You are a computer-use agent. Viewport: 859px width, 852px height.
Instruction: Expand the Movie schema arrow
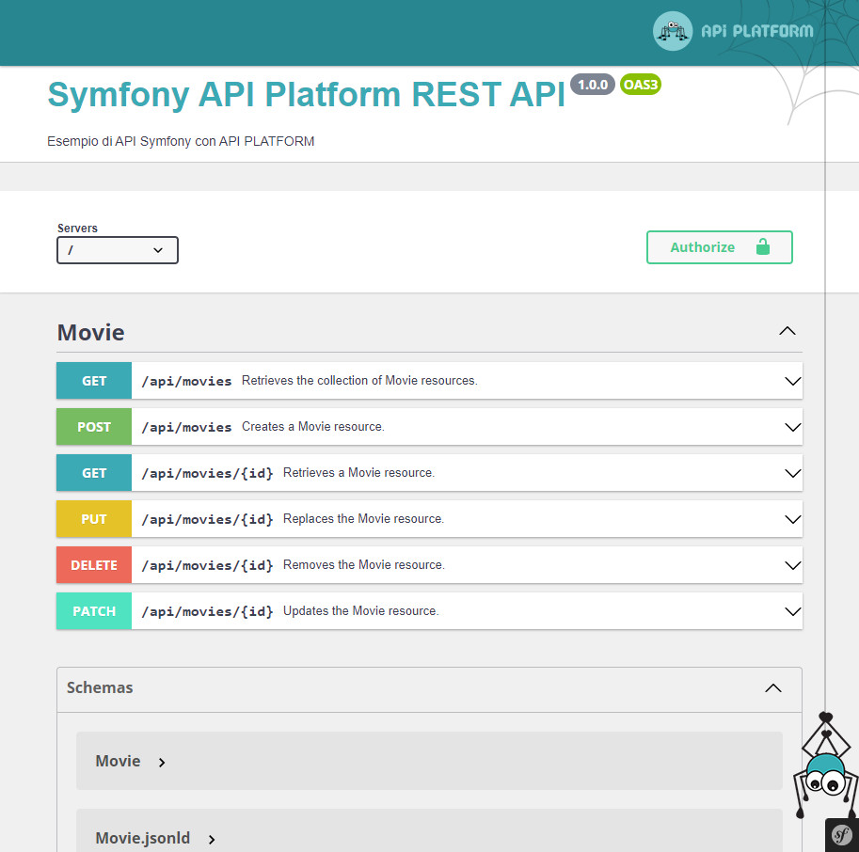pyautogui.click(x=162, y=763)
